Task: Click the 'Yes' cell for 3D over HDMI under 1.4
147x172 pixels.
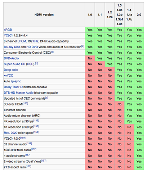Action: 129,104
